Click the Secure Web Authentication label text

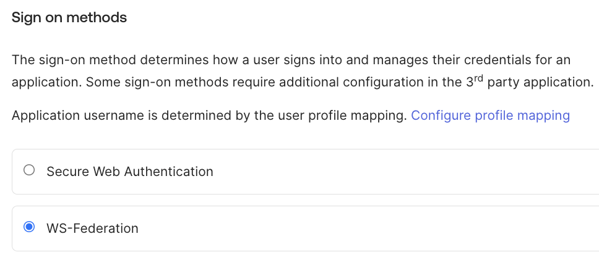pos(130,172)
